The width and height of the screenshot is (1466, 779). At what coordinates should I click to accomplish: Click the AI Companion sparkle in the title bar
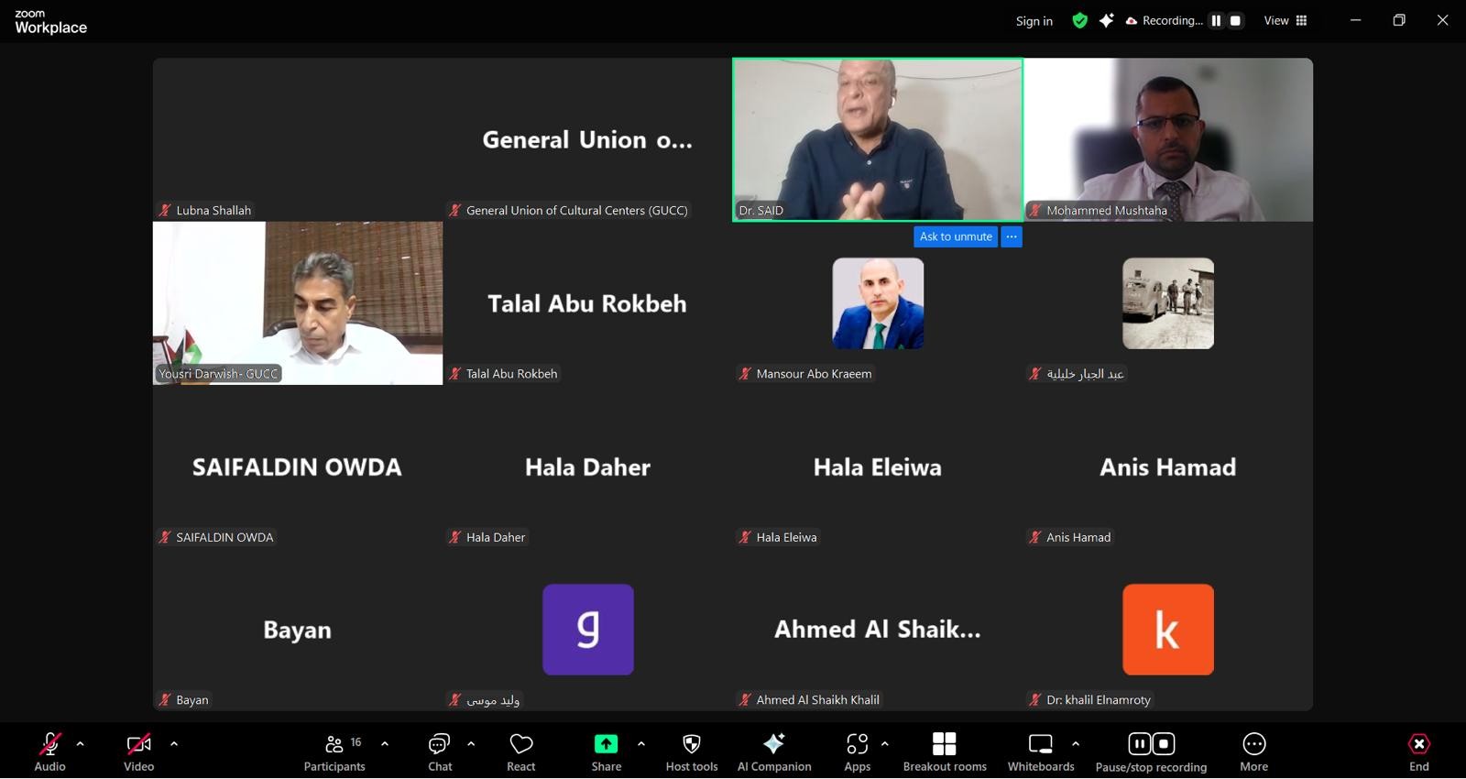pos(1107,20)
